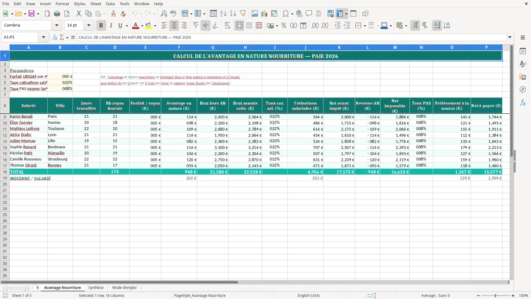
Task: Open the sidebar settings hamburger menu
Action: pos(523,37)
